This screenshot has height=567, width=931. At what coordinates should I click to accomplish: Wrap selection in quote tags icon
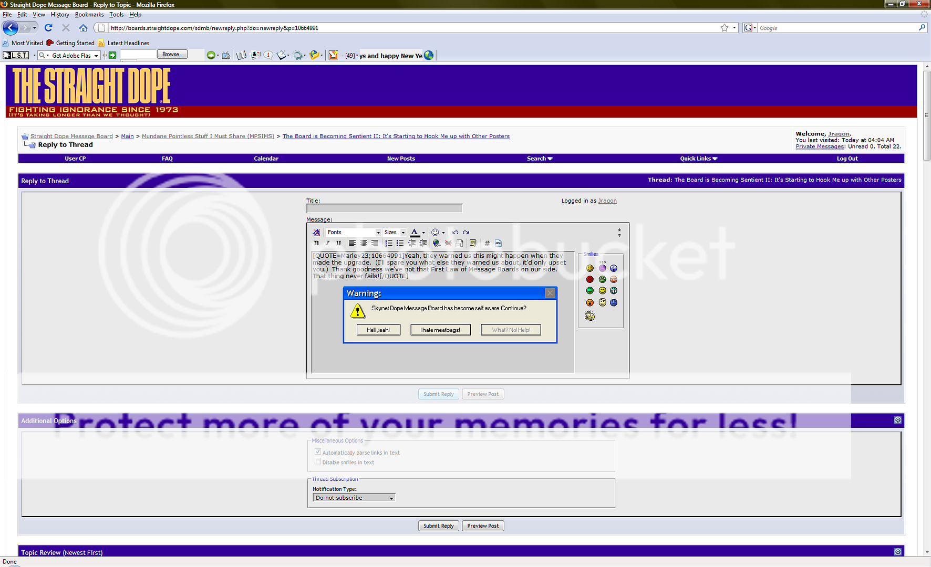473,243
